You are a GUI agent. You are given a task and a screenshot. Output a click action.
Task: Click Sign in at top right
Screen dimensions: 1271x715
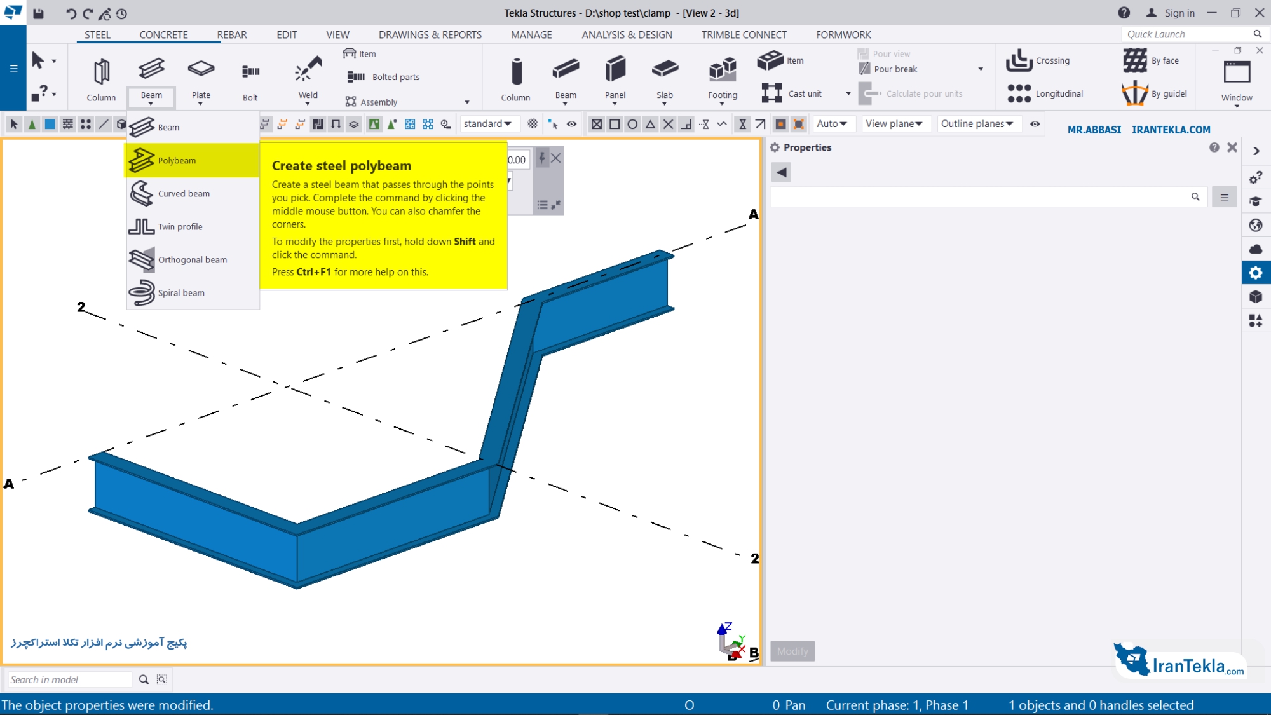click(x=1171, y=13)
